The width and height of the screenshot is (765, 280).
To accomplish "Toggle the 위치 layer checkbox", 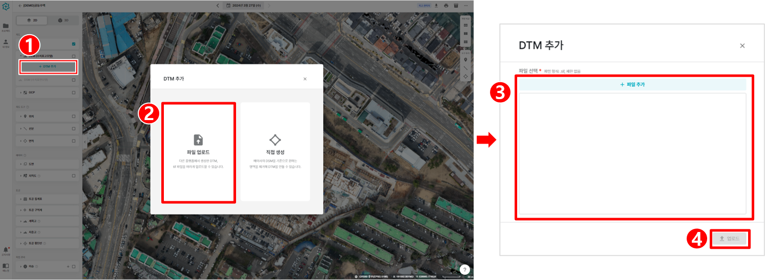I will click(x=74, y=116).
